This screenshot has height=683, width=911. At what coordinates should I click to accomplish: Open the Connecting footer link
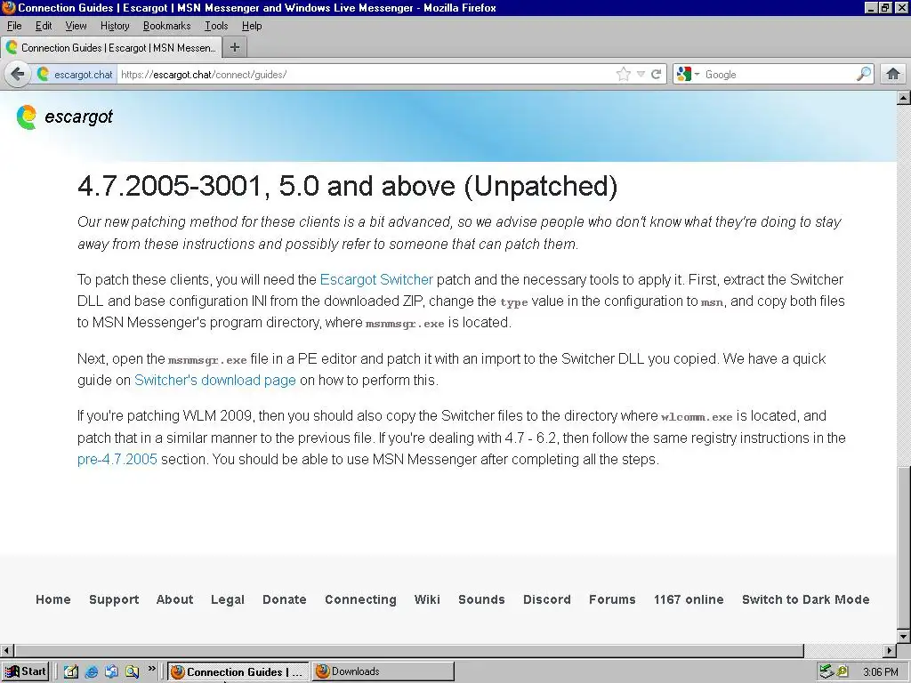[x=360, y=599]
